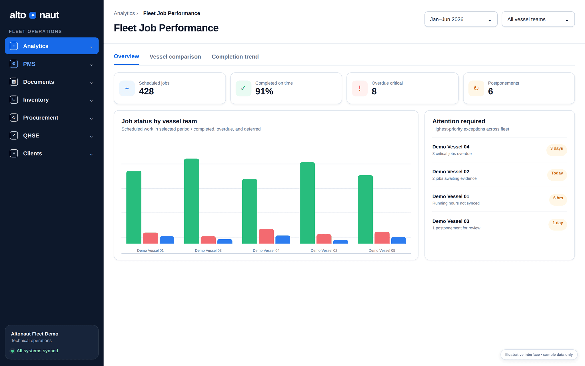Viewport: 585px width, 366px height.
Task: Expand the Documents menu chevron
Action: point(91,83)
